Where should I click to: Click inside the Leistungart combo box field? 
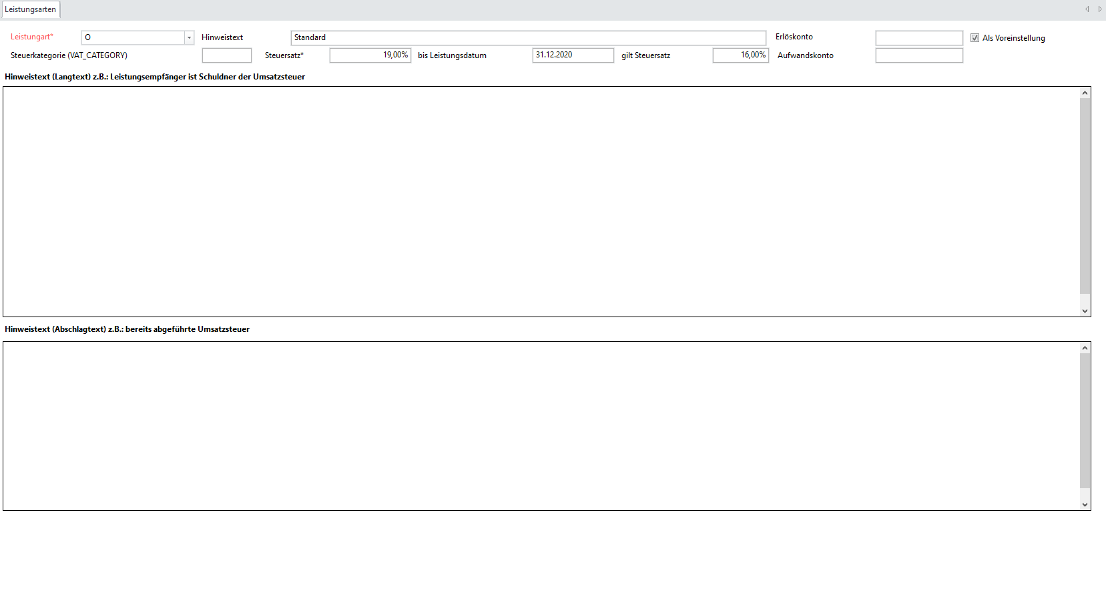pos(133,38)
